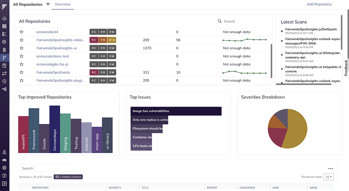Click the Staging bar in the chart
The image size is (349, 191).
point(65,133)
